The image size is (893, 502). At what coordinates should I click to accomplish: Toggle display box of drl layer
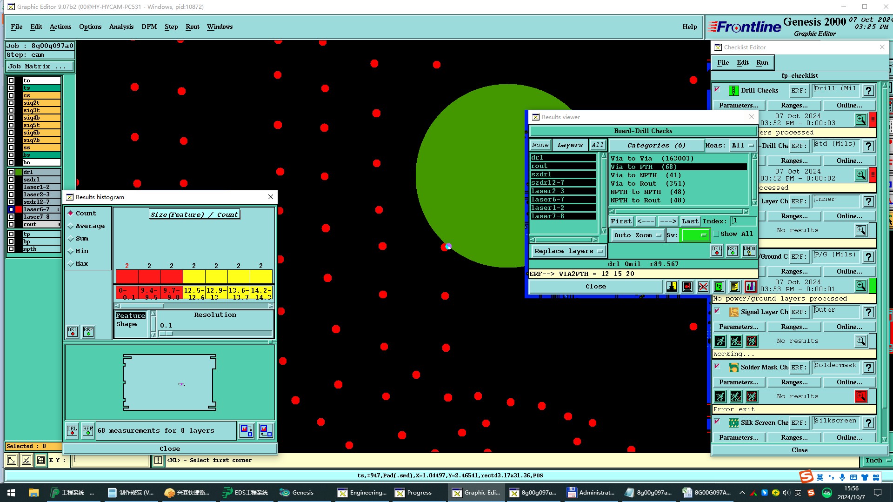pyautogui.click(x=11, y=172)
